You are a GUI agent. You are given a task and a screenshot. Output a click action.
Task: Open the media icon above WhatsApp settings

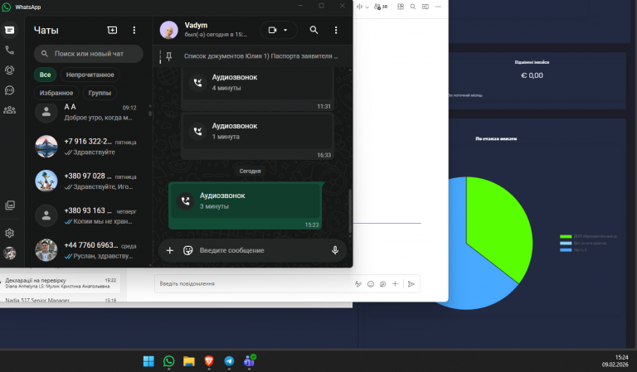coord(10,205)
